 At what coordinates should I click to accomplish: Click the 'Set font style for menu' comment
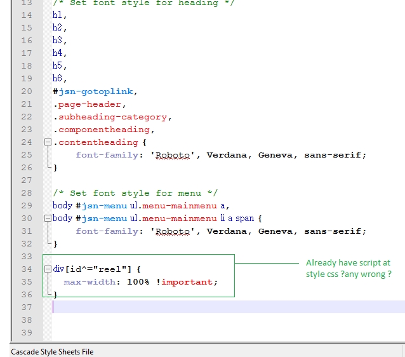(x=135, y=193)
